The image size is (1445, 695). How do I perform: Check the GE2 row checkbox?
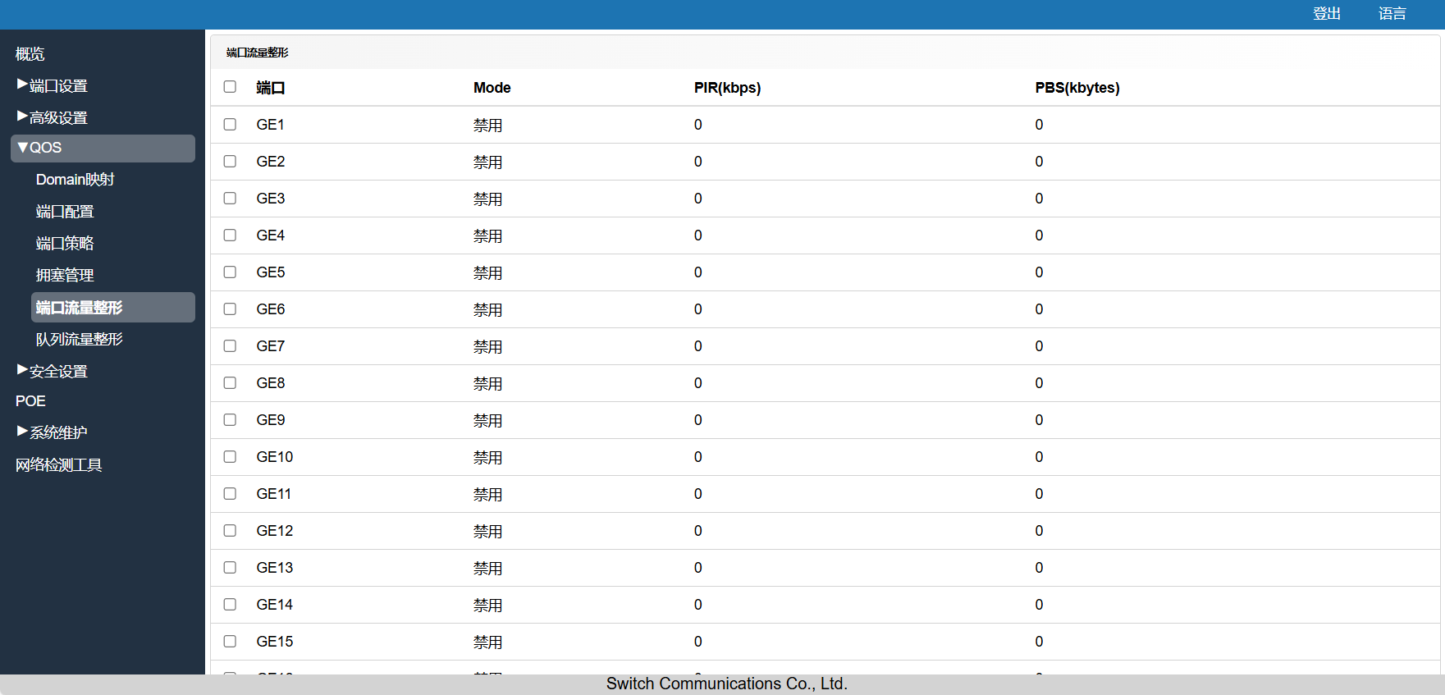230,162
